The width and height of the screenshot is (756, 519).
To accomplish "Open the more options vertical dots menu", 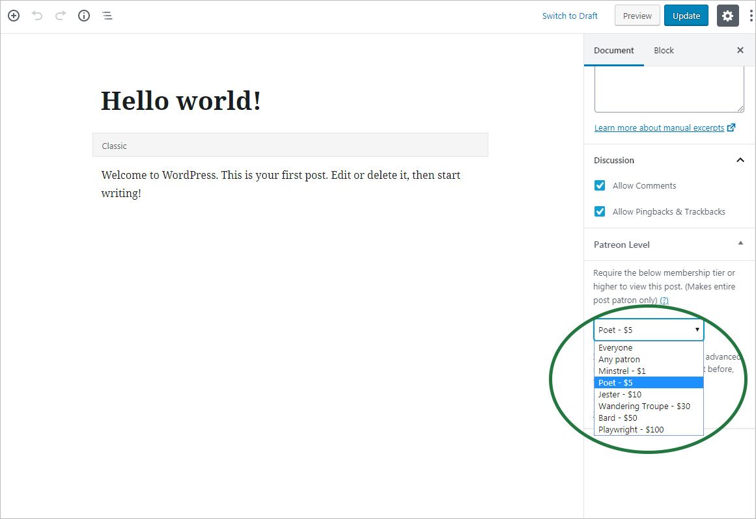I will (751, 16).
